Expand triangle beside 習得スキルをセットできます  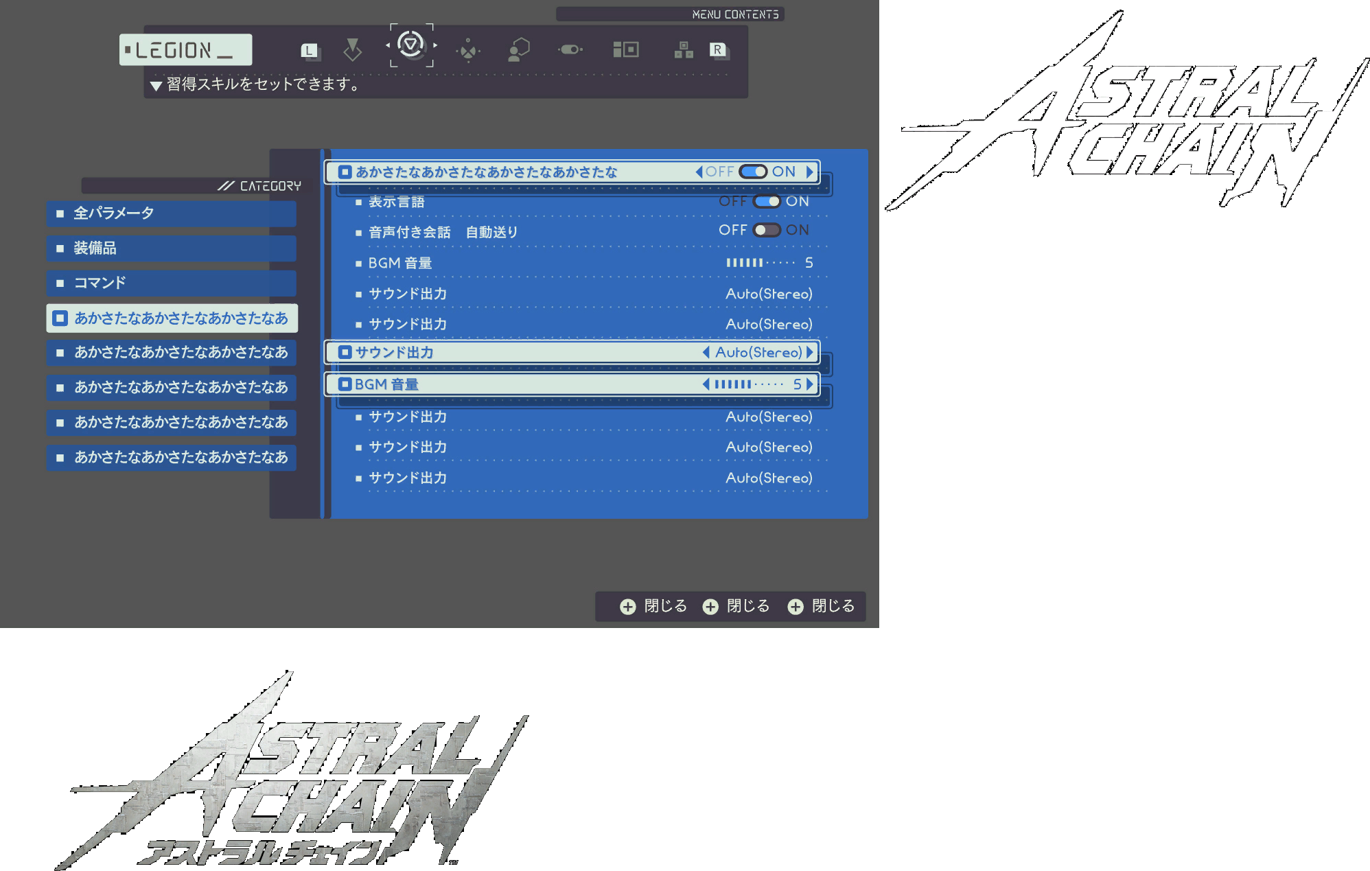(156, 86)
